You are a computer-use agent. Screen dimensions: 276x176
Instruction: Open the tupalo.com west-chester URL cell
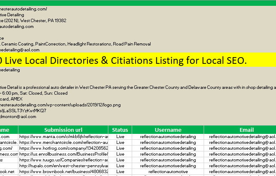[x=63, y=166]
